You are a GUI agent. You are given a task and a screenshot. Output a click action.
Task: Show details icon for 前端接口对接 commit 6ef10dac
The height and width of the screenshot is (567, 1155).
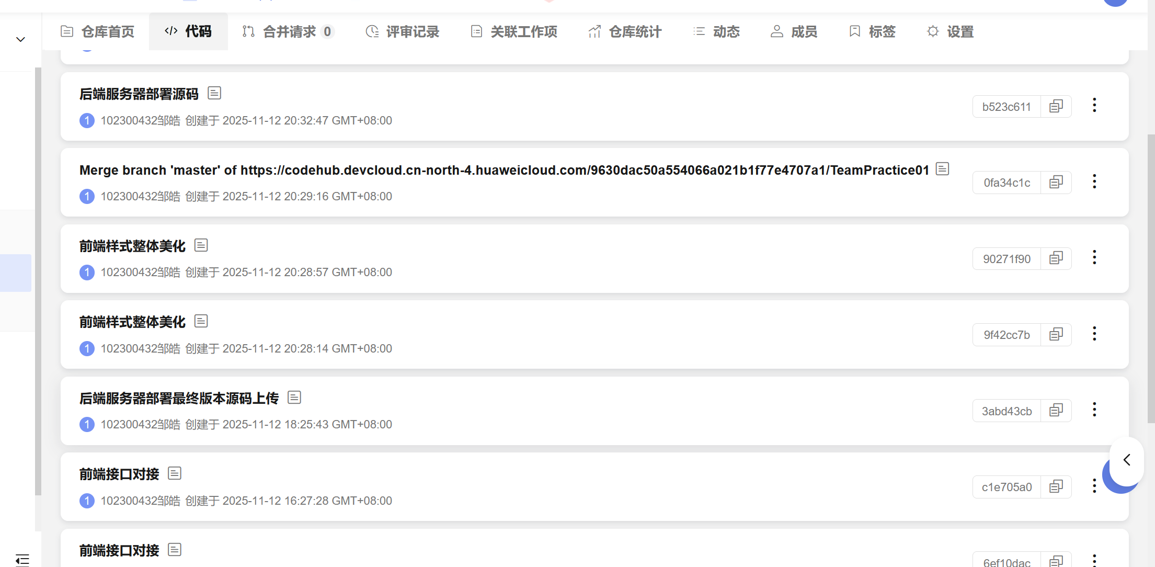pyautogui.click(x=175, y=550)
